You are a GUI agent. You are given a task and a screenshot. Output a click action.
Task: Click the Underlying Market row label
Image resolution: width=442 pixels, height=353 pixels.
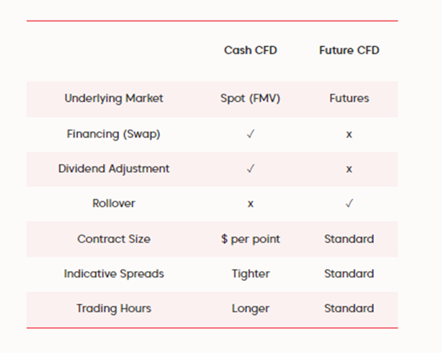(114, 98)
